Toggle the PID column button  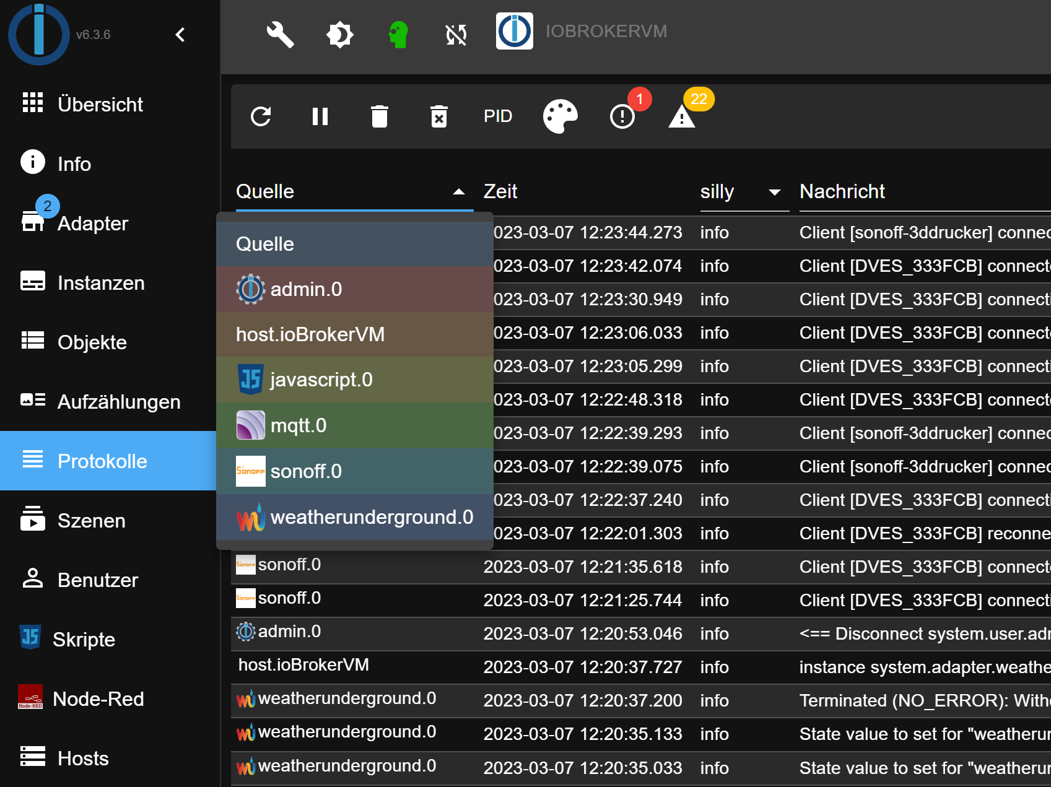pyautogui.click(x=498, y=116)
